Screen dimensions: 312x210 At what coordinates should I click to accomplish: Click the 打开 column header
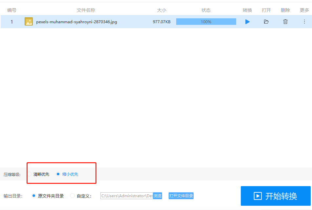(x=266, y=10)
